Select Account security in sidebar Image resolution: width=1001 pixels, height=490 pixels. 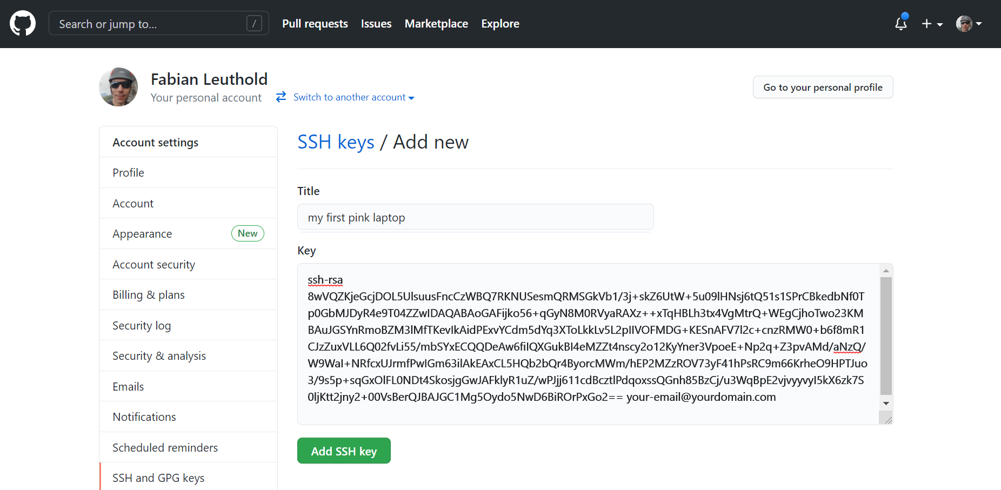pyautogui.click(x=154, y=265)
